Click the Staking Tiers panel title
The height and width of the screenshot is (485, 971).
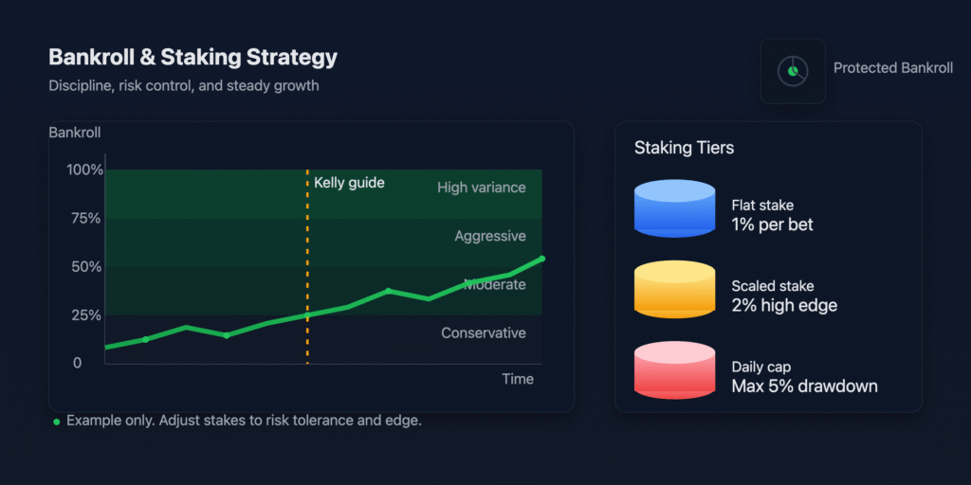(684, 148)
